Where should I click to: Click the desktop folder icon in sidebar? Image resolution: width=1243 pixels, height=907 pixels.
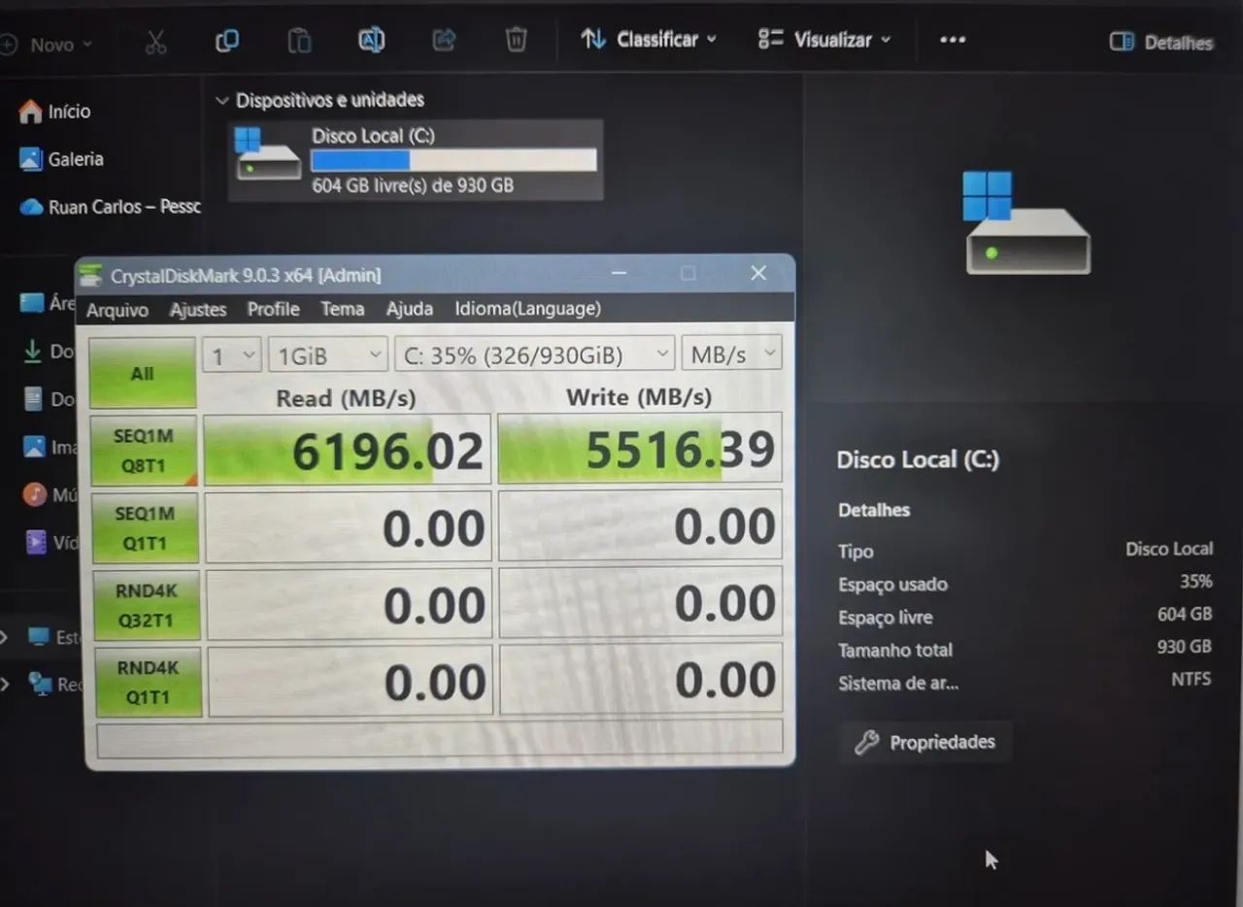tap(33, 303)
